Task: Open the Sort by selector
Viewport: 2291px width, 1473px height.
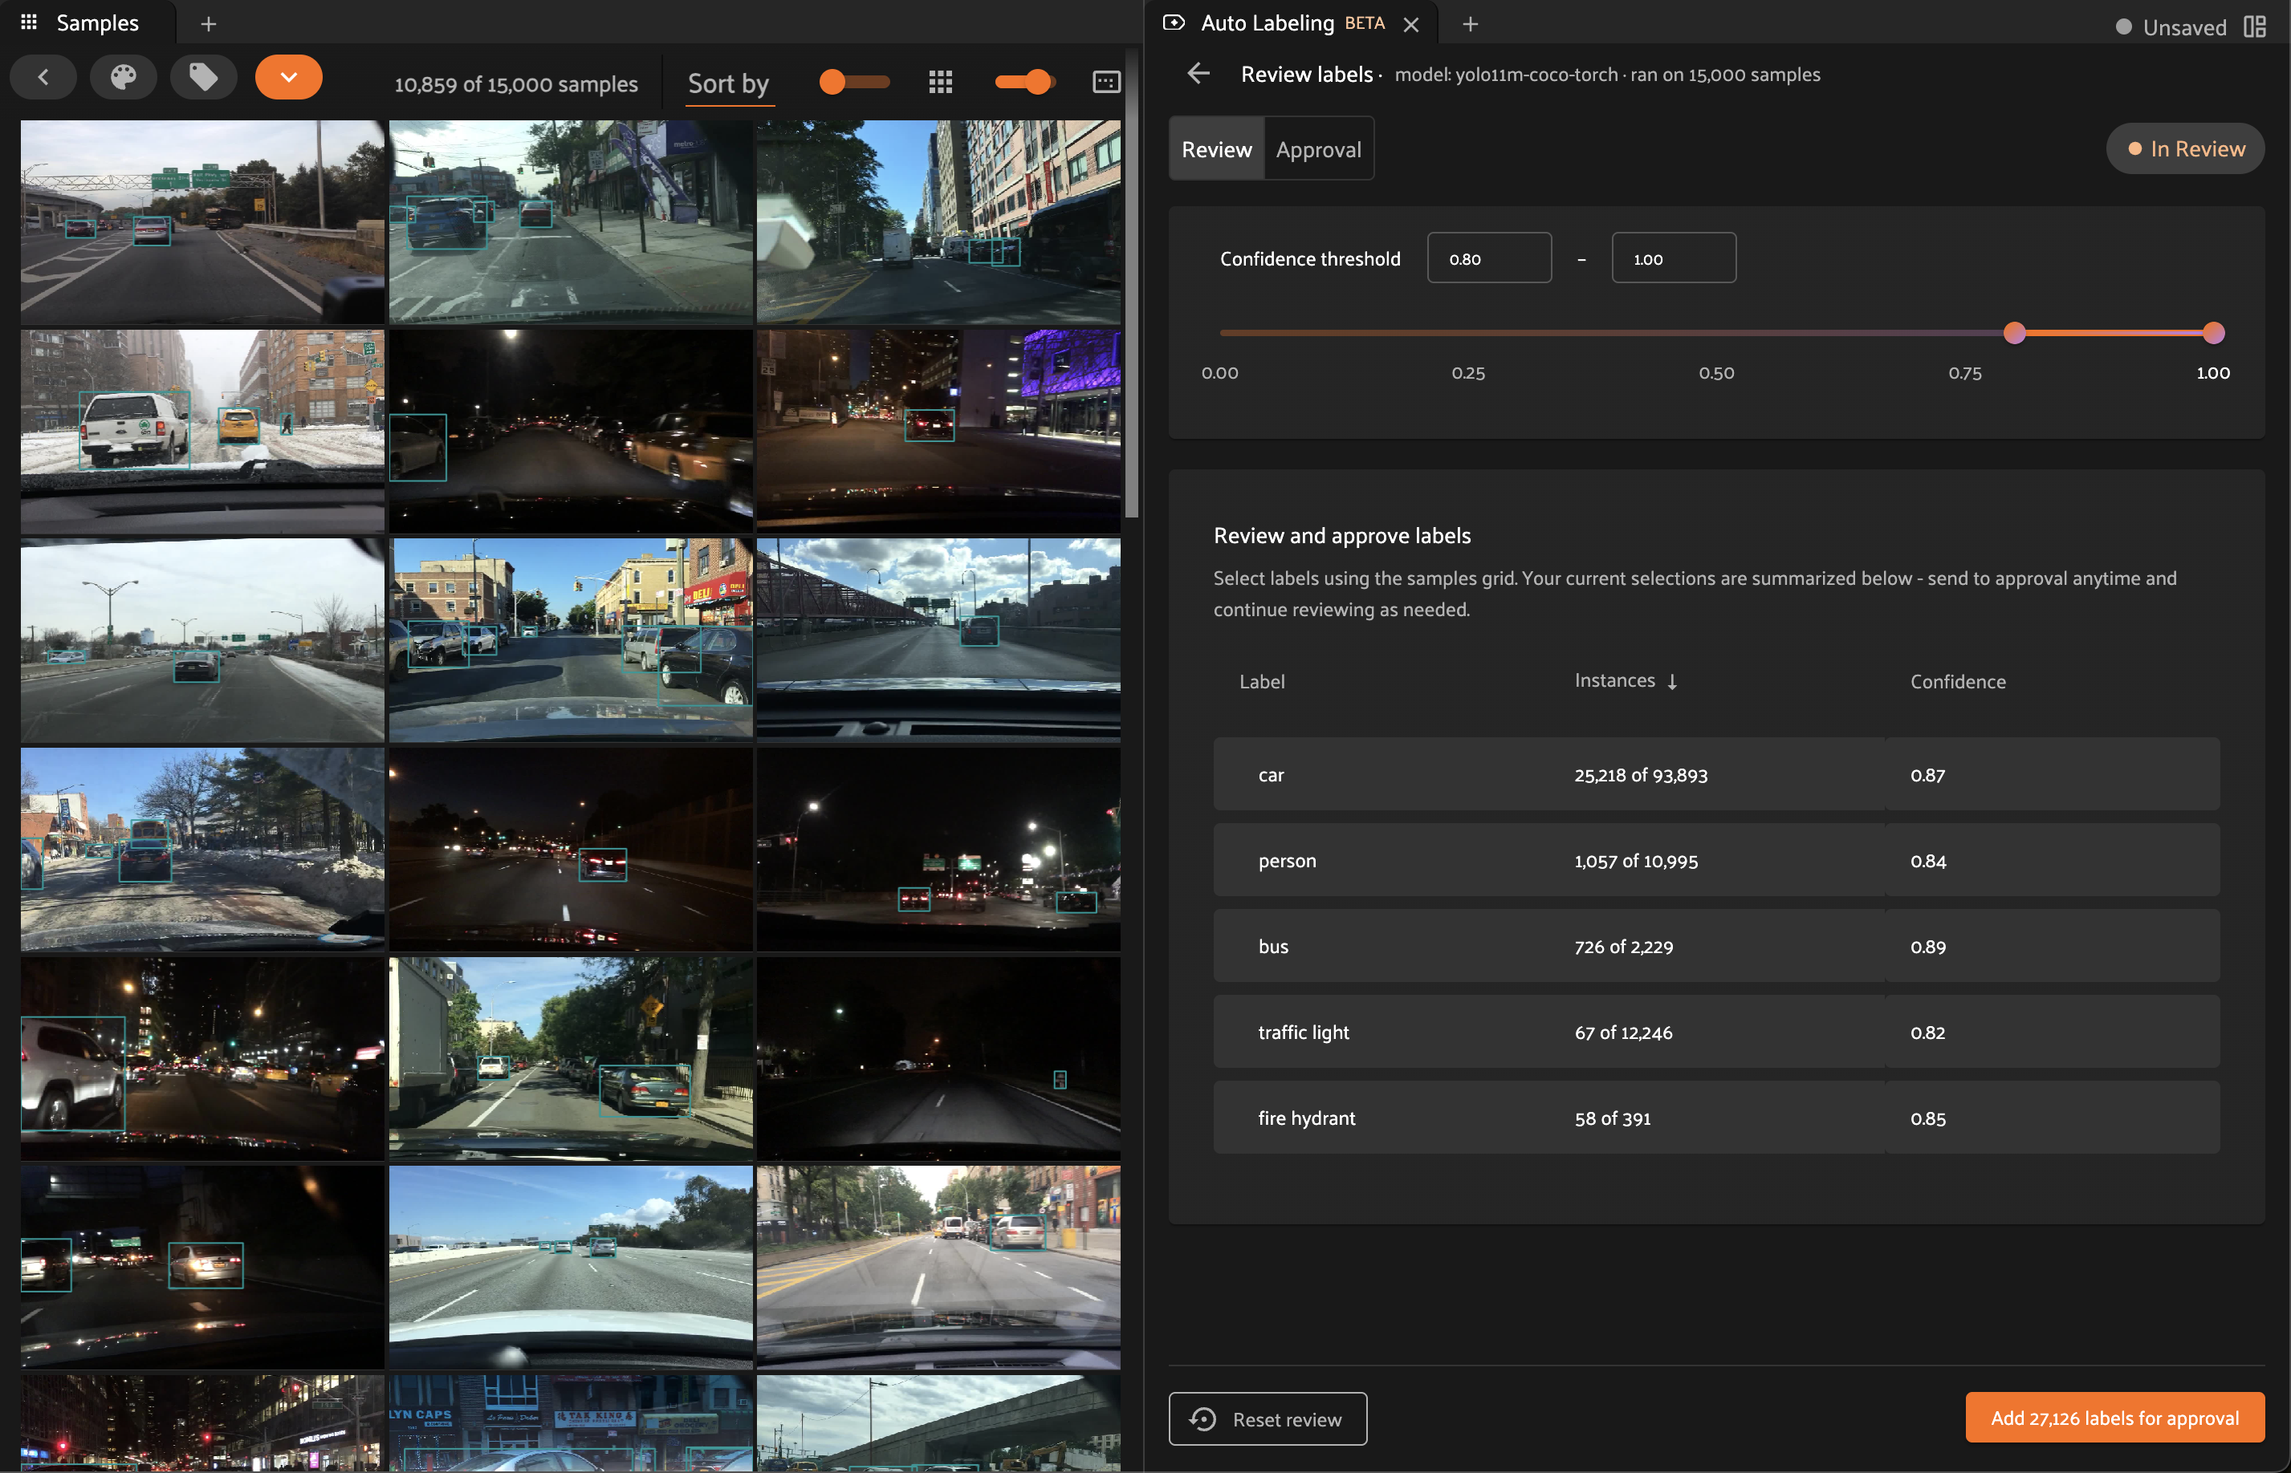Action: coord(728,84)
